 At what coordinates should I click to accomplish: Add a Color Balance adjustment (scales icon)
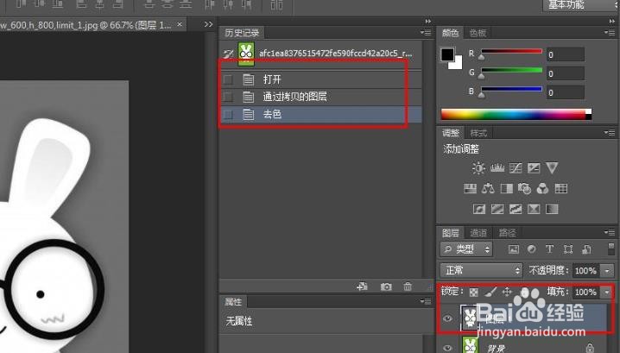pos(488,188)
